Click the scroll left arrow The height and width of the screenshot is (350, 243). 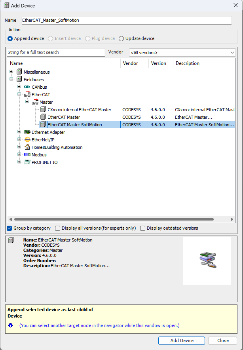pos(10,219)
